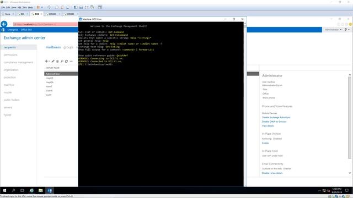Show hidden tray icons chevron

pyautogui.click(x=319, y=191)
